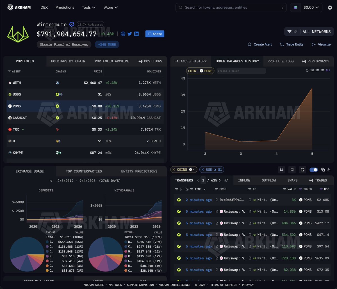This screenshot has width=337, height=289.
Task: Open Wintermute's Twitter profile icon
Action: pos(130,34)
